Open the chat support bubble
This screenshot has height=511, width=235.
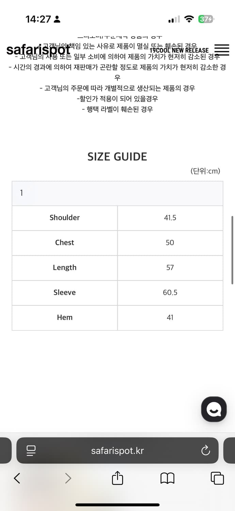(214, 409)
